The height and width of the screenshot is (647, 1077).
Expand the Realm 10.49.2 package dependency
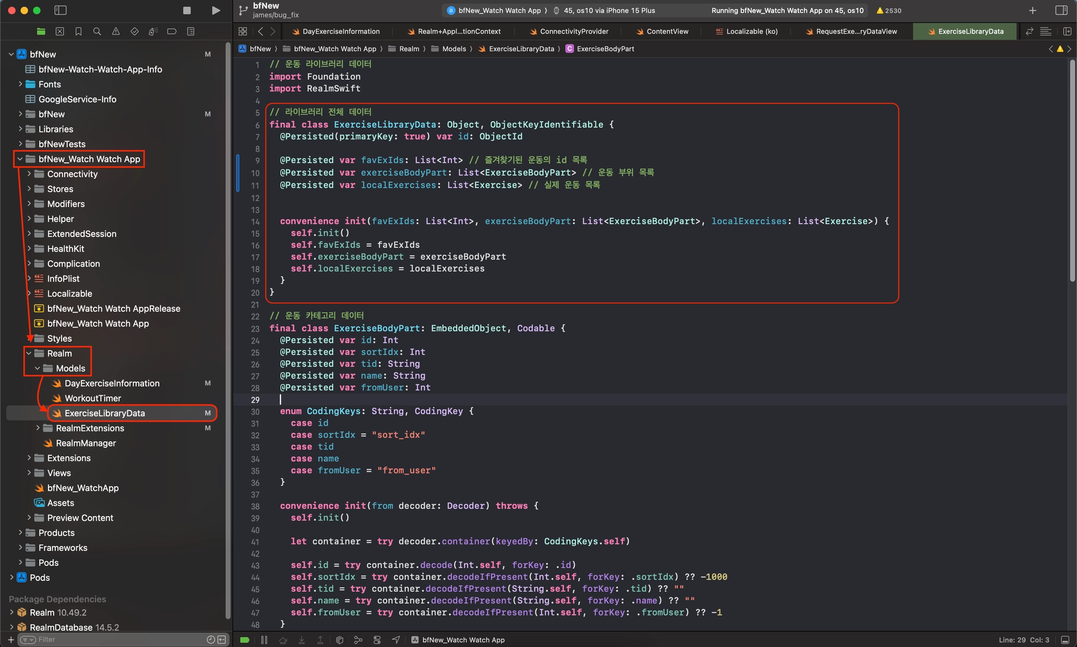12,612
